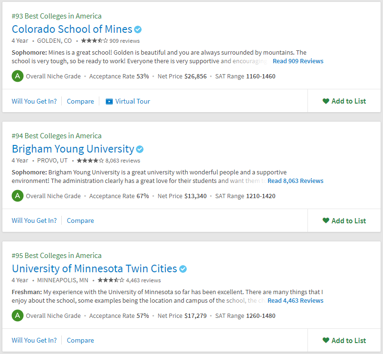Click Will You Get In? for Brigham Young University
This screenshot has width=383, height=354.
tap(34, 220)
